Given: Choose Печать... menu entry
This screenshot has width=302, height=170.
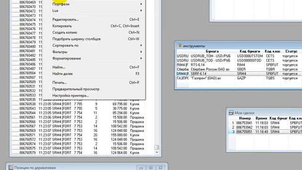Looking at the screenshot, I should (x=93, y=83).
